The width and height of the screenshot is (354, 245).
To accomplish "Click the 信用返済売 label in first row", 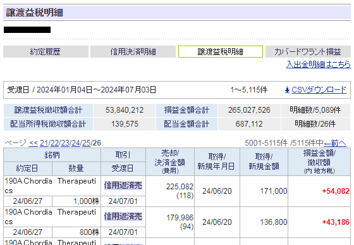I will 123,185.
